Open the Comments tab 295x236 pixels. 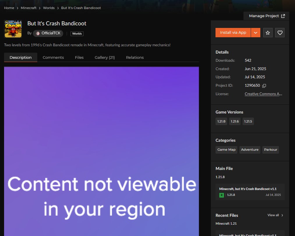pyautogui.click(x=53, y=57)
